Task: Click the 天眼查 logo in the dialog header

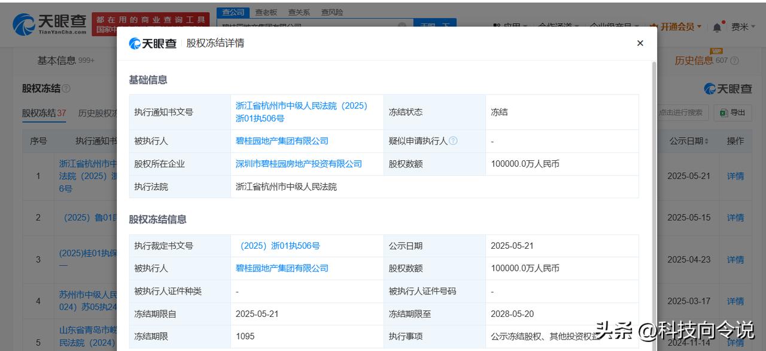Action: 153,43
